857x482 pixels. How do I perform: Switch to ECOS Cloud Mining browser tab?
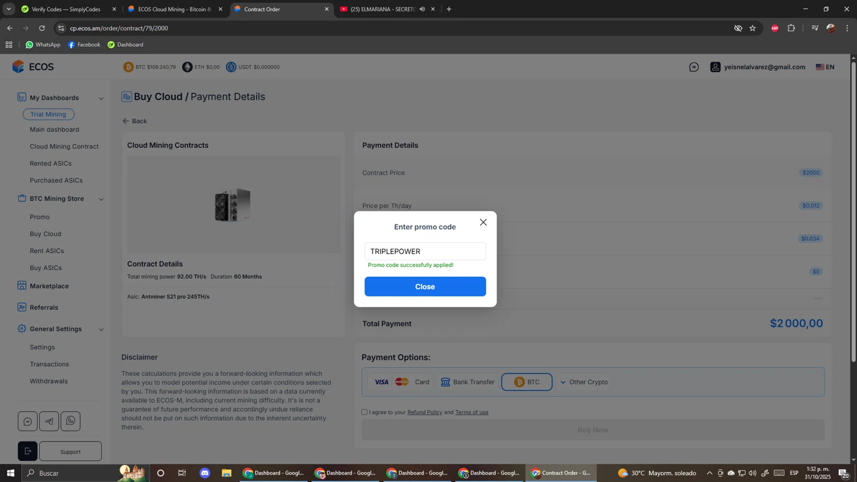click(174, 9)
